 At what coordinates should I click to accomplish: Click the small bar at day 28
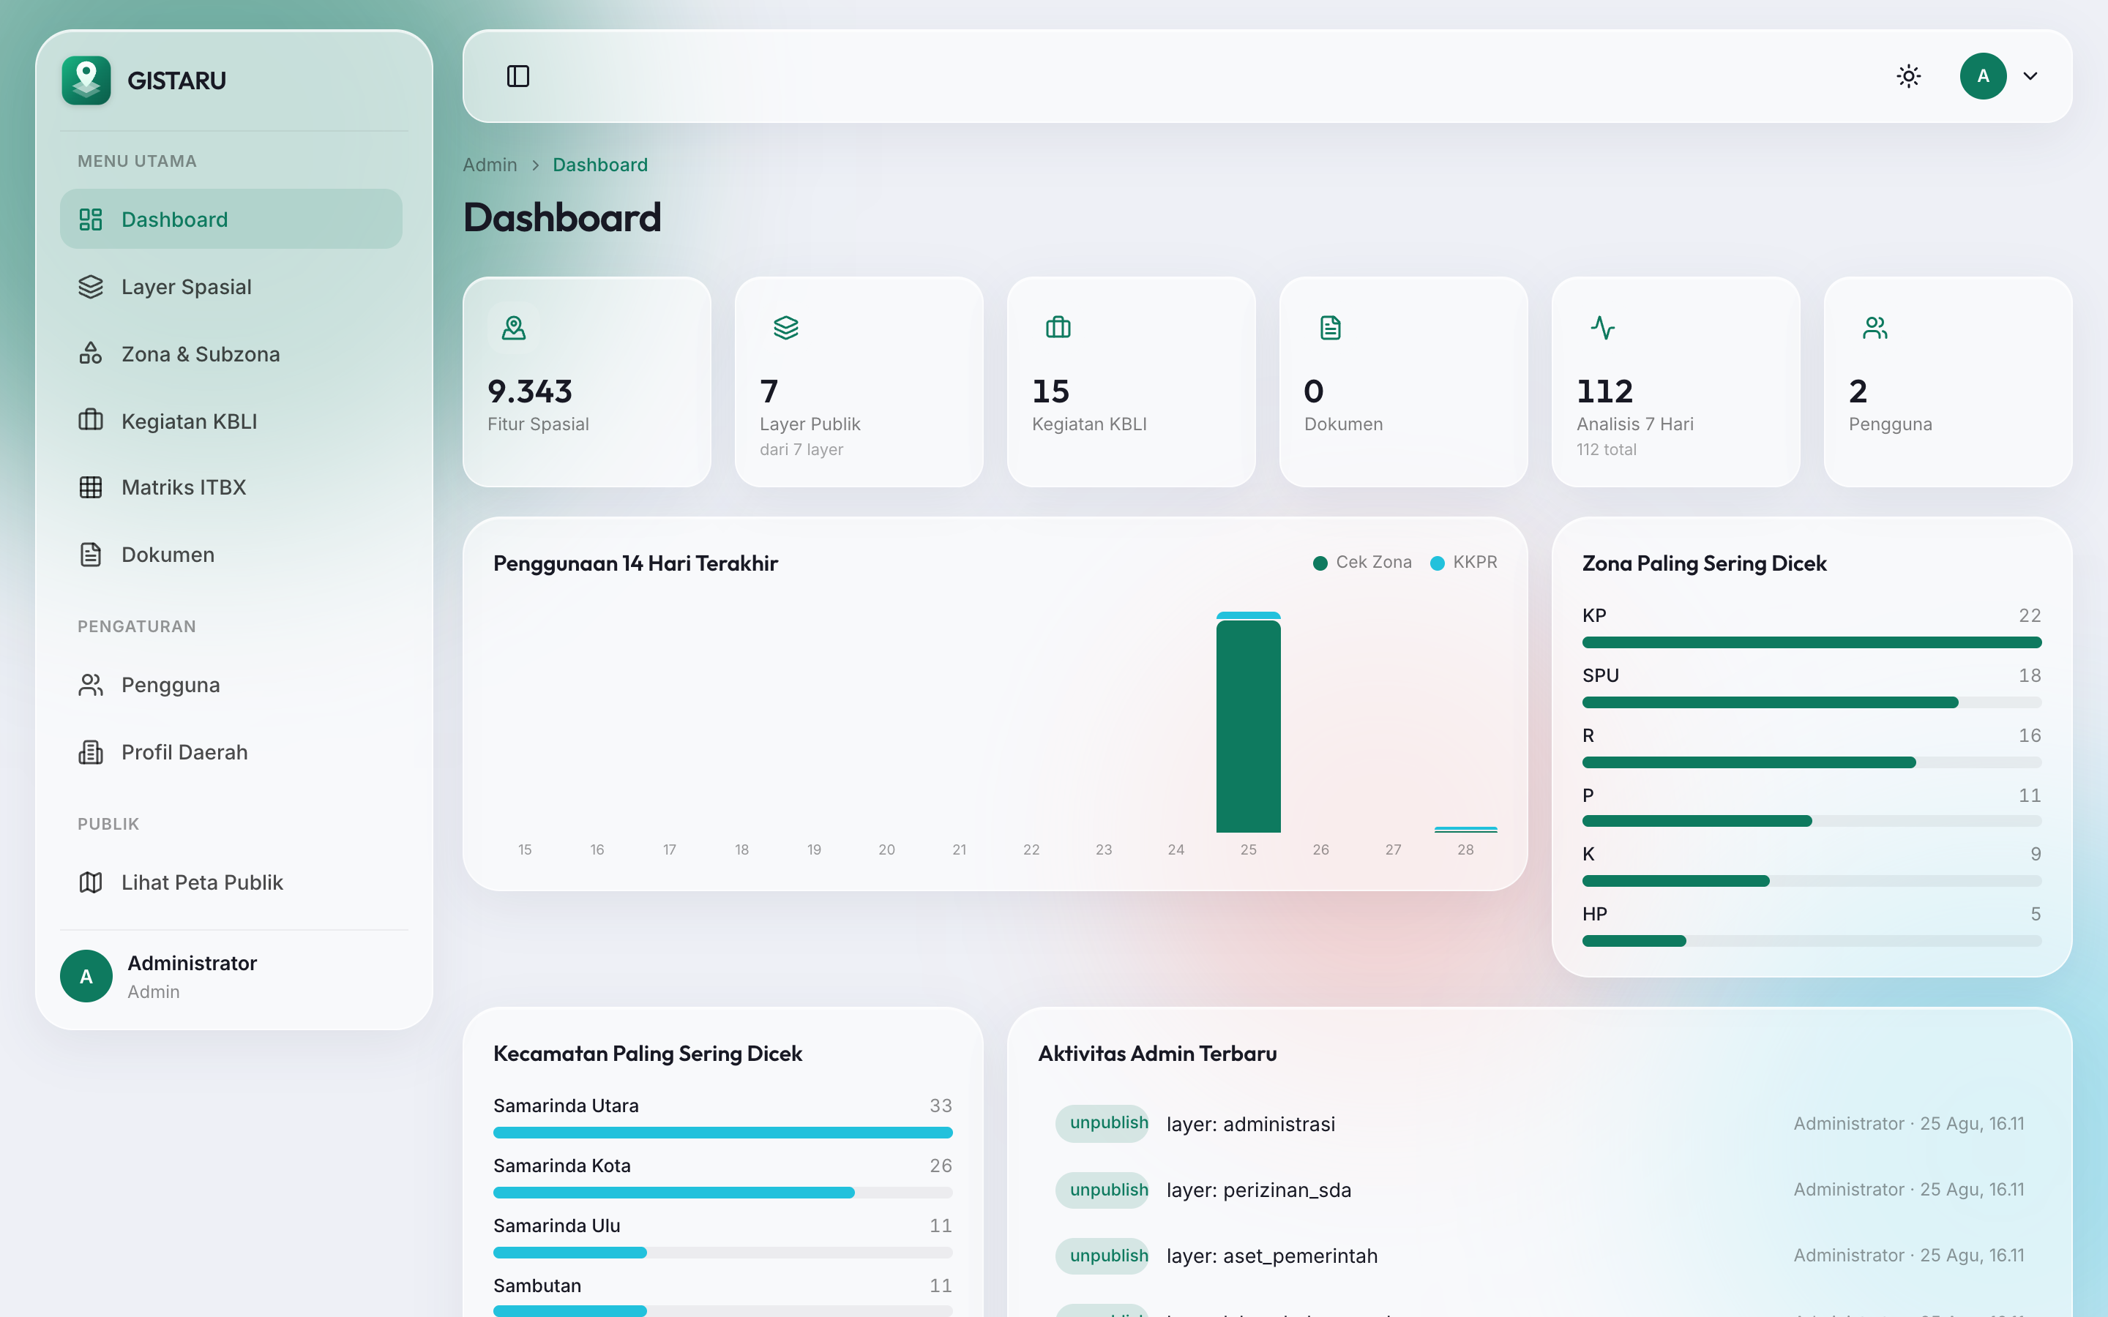coord(1466,829)
